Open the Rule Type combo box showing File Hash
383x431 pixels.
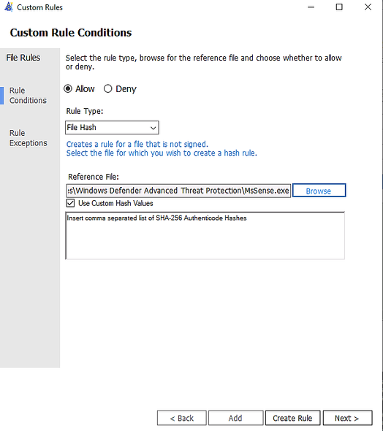click(x=112, y=128)
